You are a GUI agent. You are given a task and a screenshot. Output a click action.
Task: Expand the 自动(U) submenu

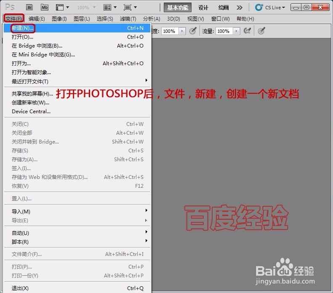(77, 233)
